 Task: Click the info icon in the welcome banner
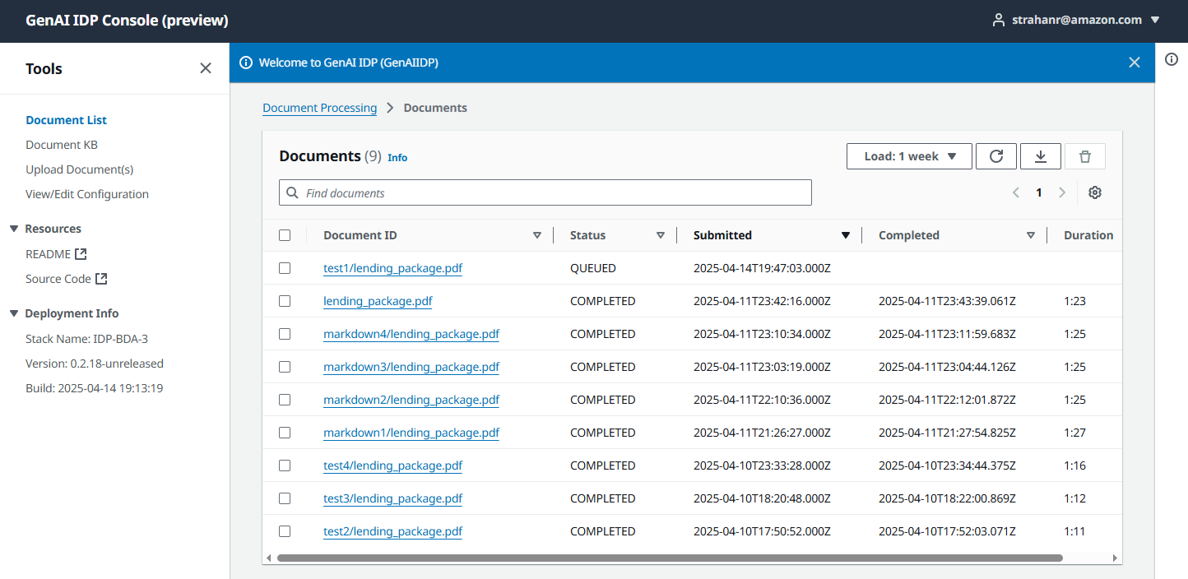click(x=246, y=62)
